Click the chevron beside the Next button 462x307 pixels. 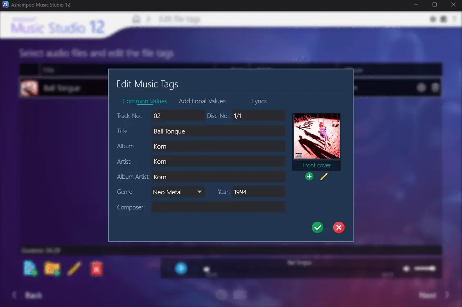point(447,295)
